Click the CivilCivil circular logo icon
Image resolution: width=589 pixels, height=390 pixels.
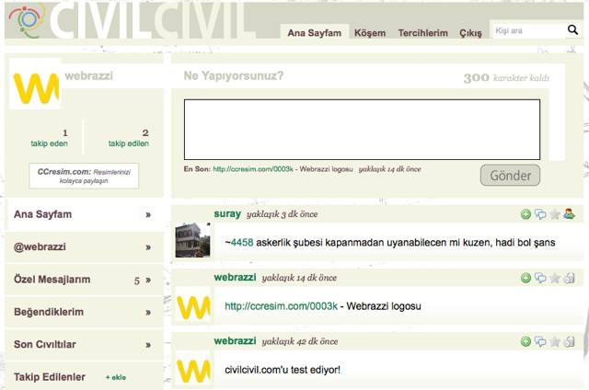coord(26,20)
